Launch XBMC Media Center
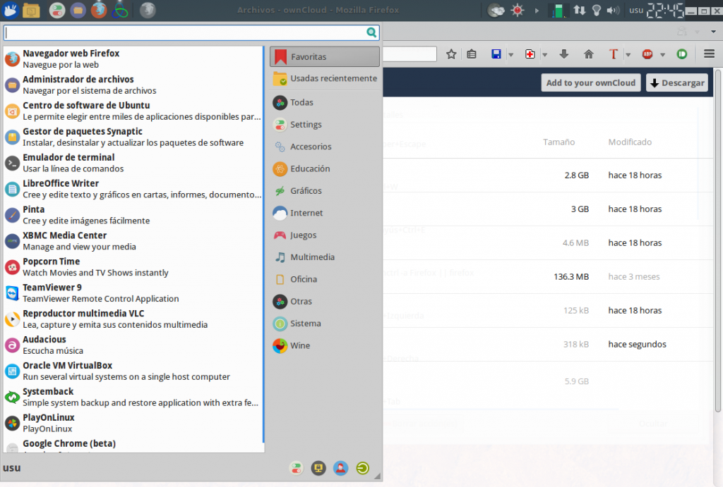Image resolution: width=723 pixels, height=487 pixels. 133,241
